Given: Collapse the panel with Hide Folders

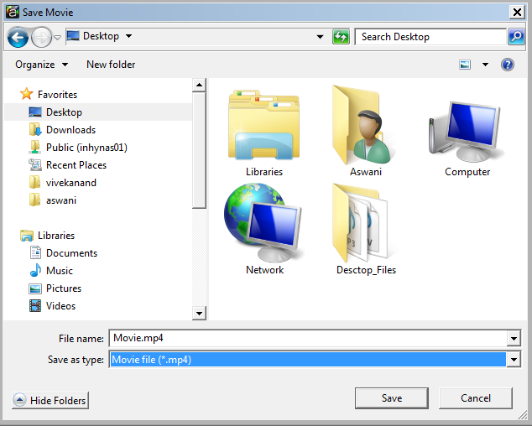Looking at the screenshot, I should tap(50, 401).
